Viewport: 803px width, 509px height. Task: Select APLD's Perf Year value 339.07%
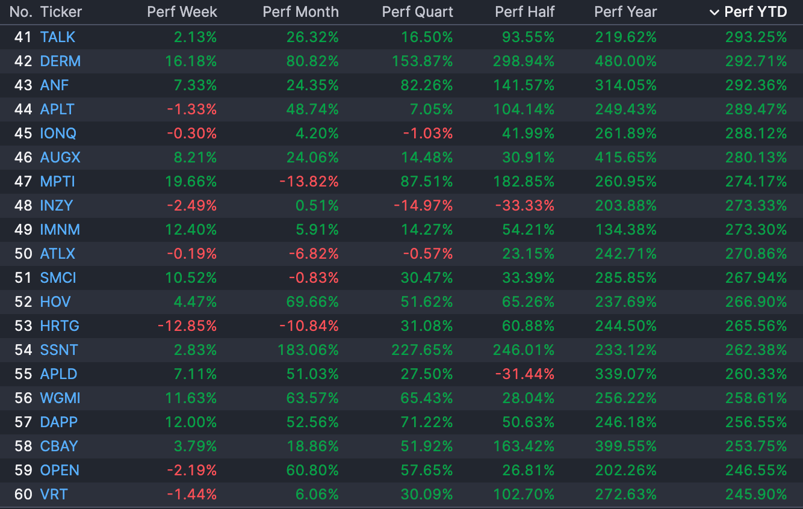(x=626, y=374)
